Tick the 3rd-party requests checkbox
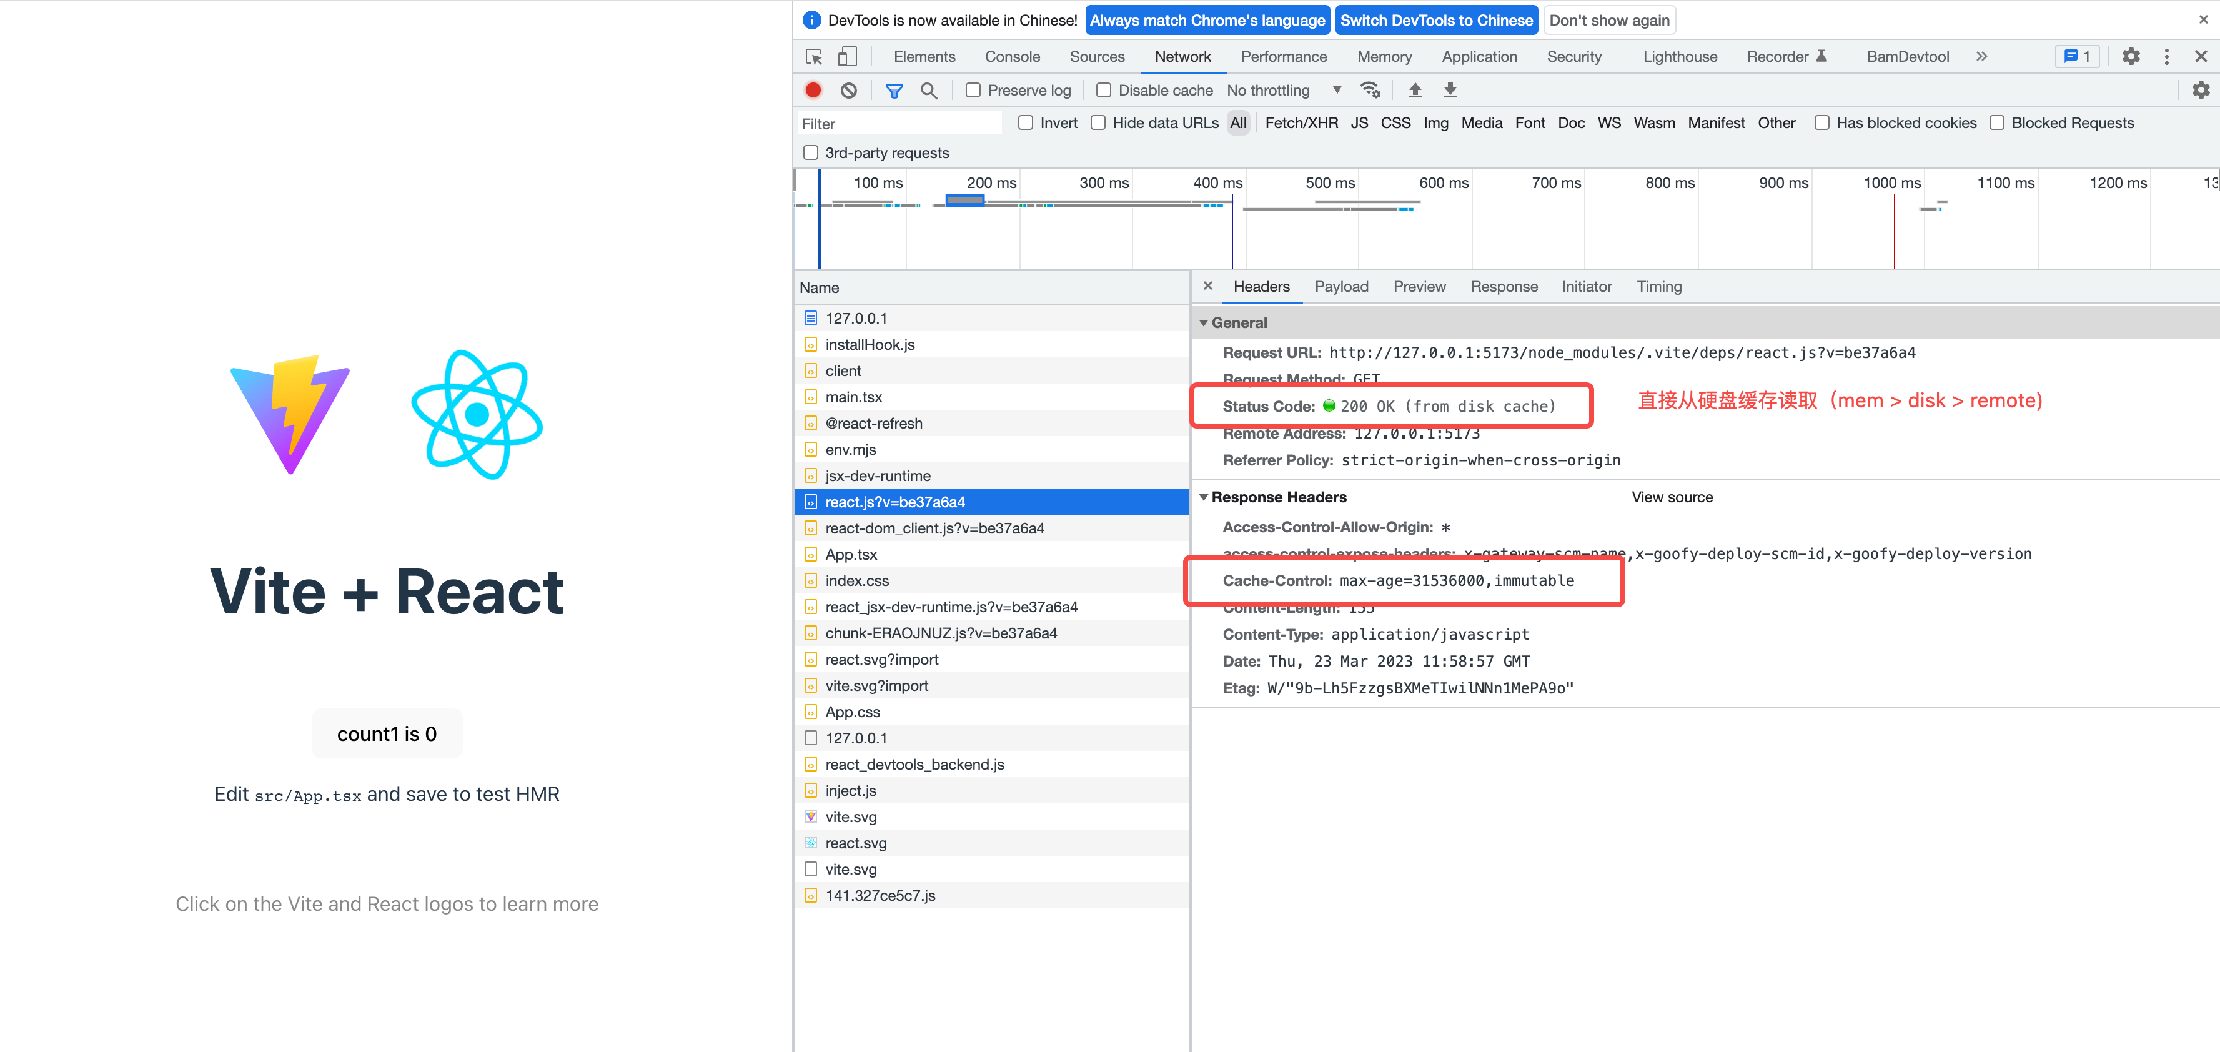Image resolution: width=2220 pixels, height=1052 pixels. (810, 152)
